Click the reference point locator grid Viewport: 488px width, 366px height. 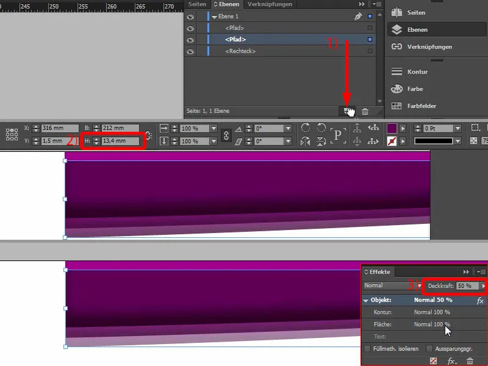[x=12, y=134]
